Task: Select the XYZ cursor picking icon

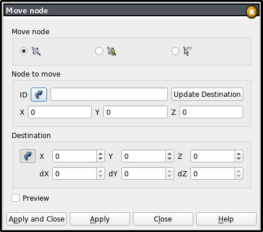Action: click(x=188, y=51)
